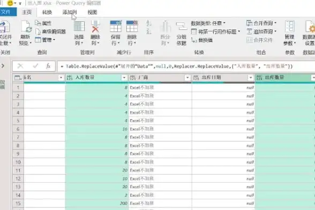Switch to the 转换 ribbon tab

point(47,12)
